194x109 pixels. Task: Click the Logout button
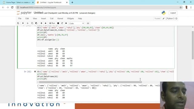[x=173, y=13]
